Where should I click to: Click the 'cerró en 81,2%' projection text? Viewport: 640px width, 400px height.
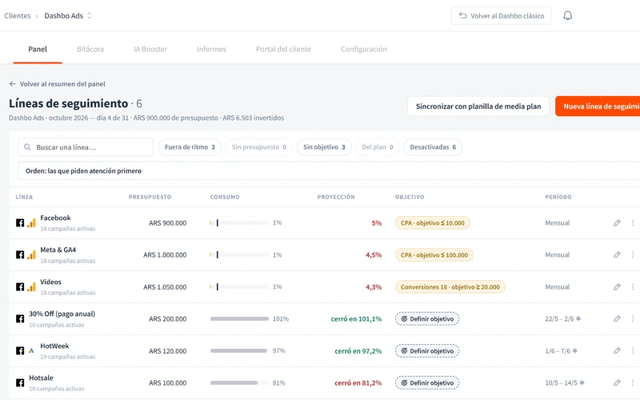(x=358, y=383)
